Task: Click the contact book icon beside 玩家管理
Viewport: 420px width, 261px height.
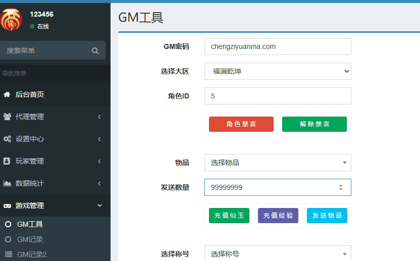Action: (x=7, y=161)
